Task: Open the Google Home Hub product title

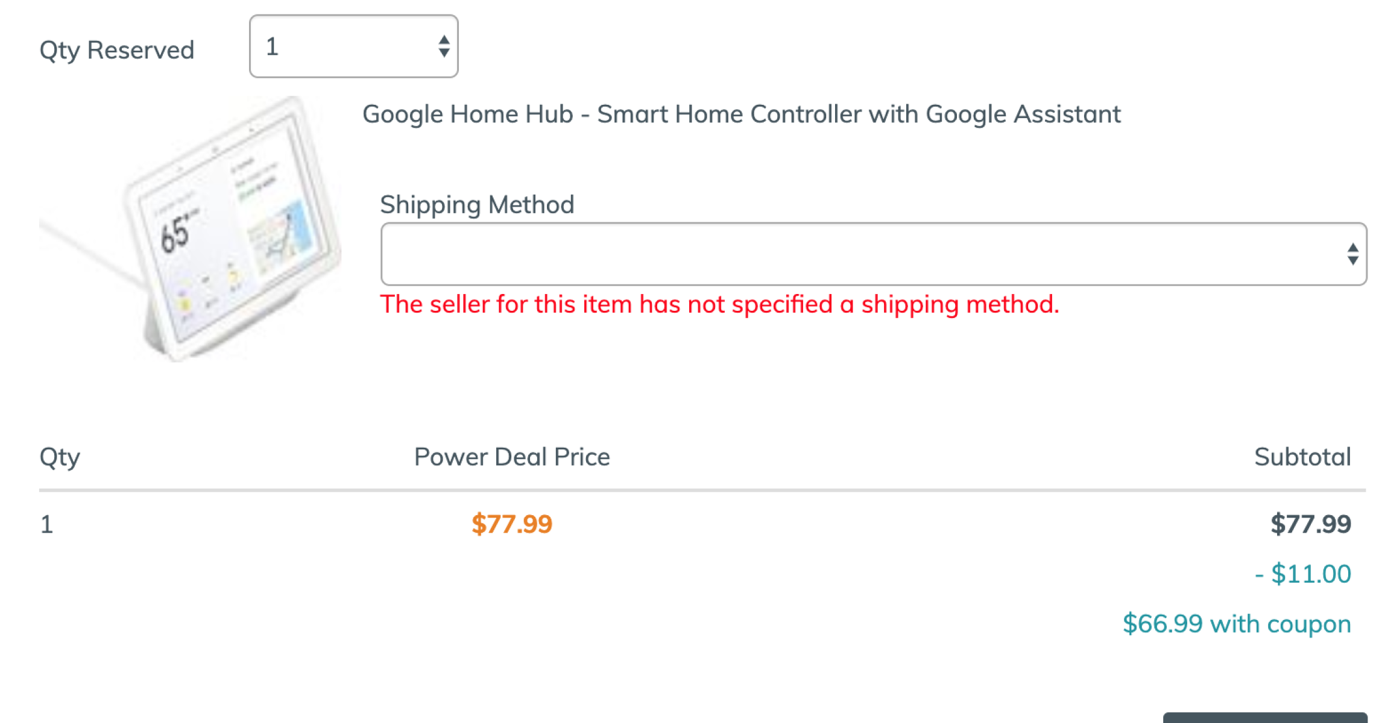Action: (741, 114)
